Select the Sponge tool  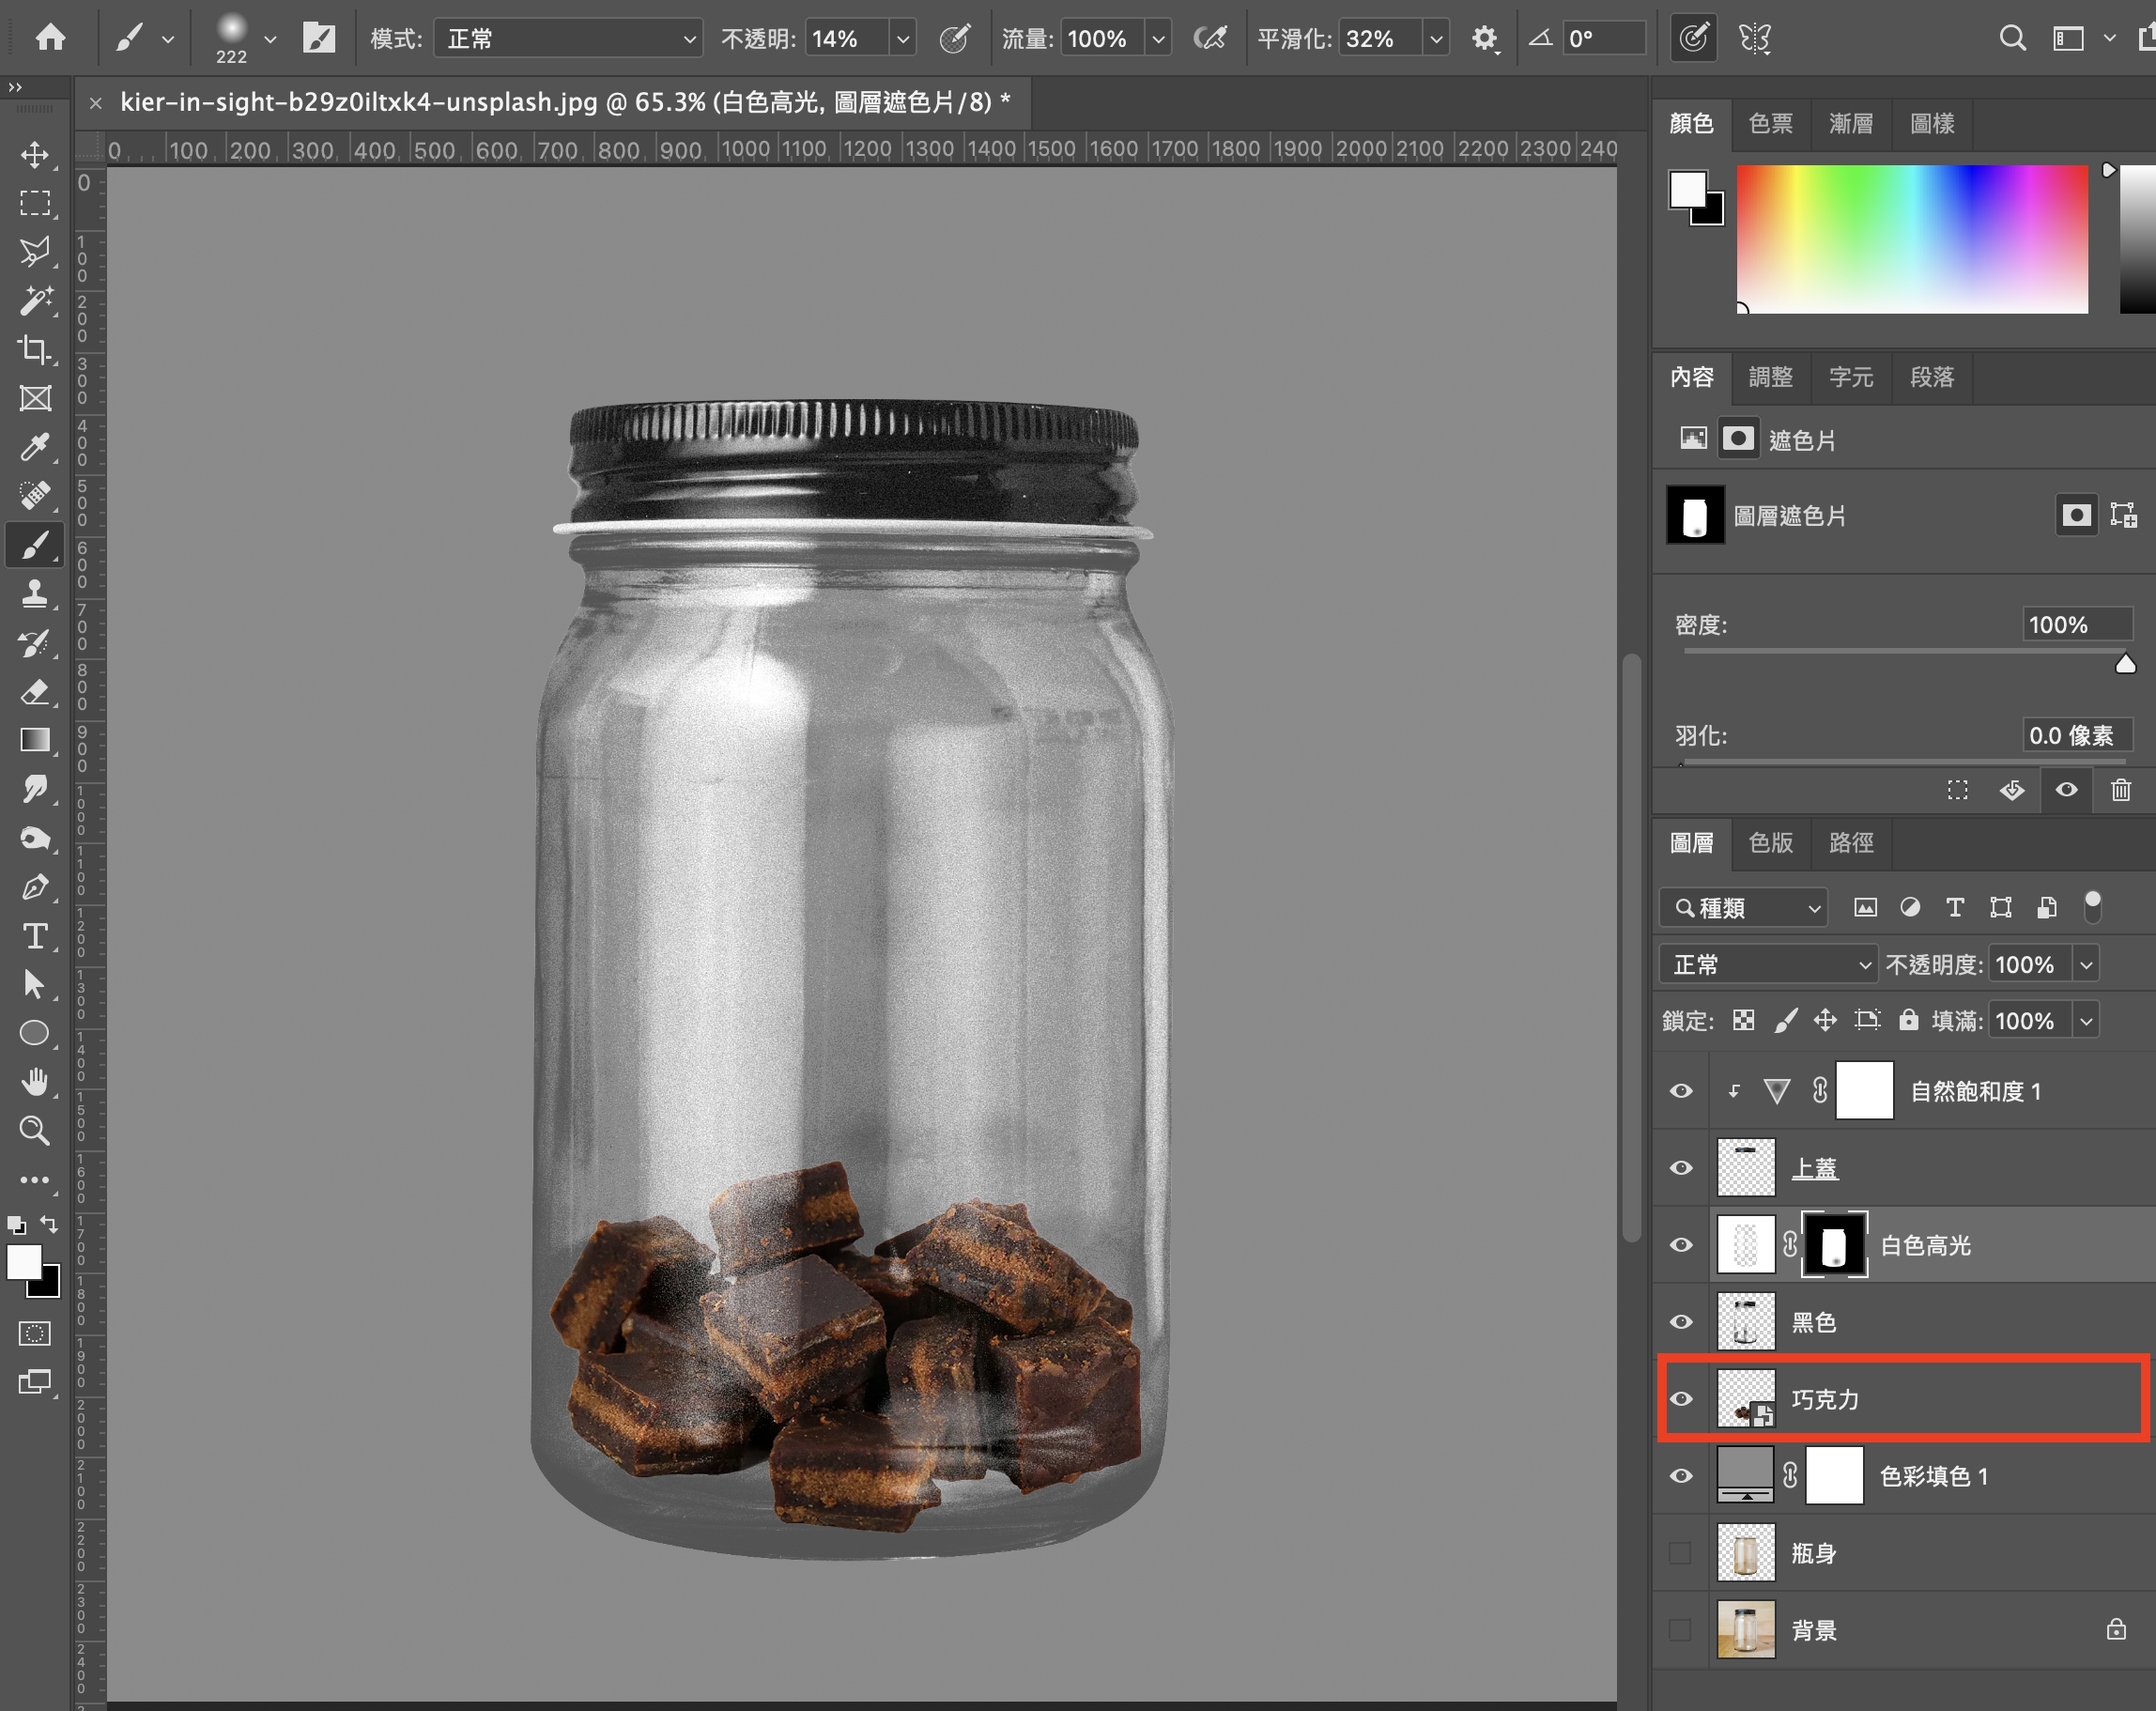35,838
